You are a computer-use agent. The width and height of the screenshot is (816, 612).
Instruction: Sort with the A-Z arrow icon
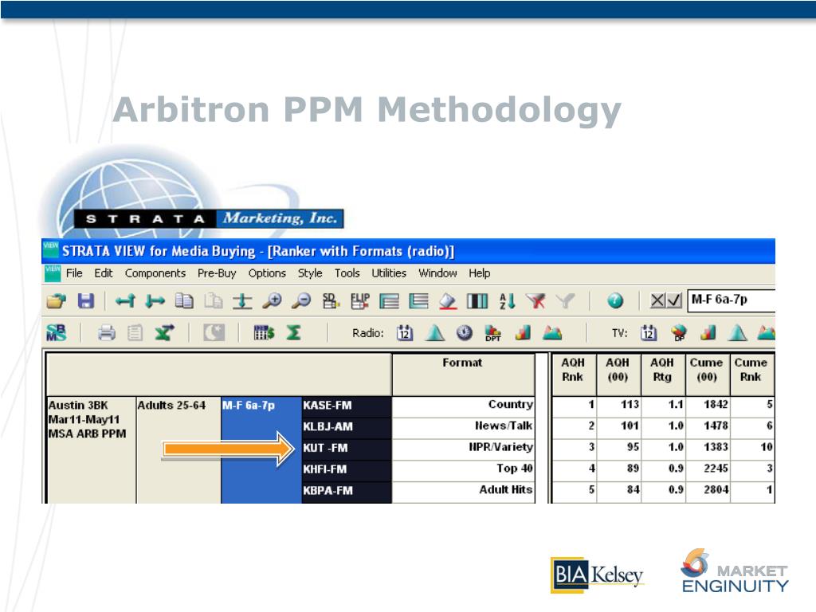coord(507,300)
